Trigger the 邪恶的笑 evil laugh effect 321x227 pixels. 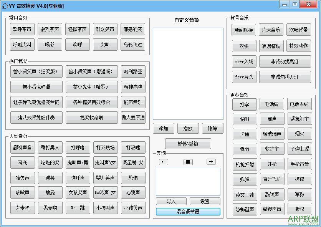tap(132, 29)
